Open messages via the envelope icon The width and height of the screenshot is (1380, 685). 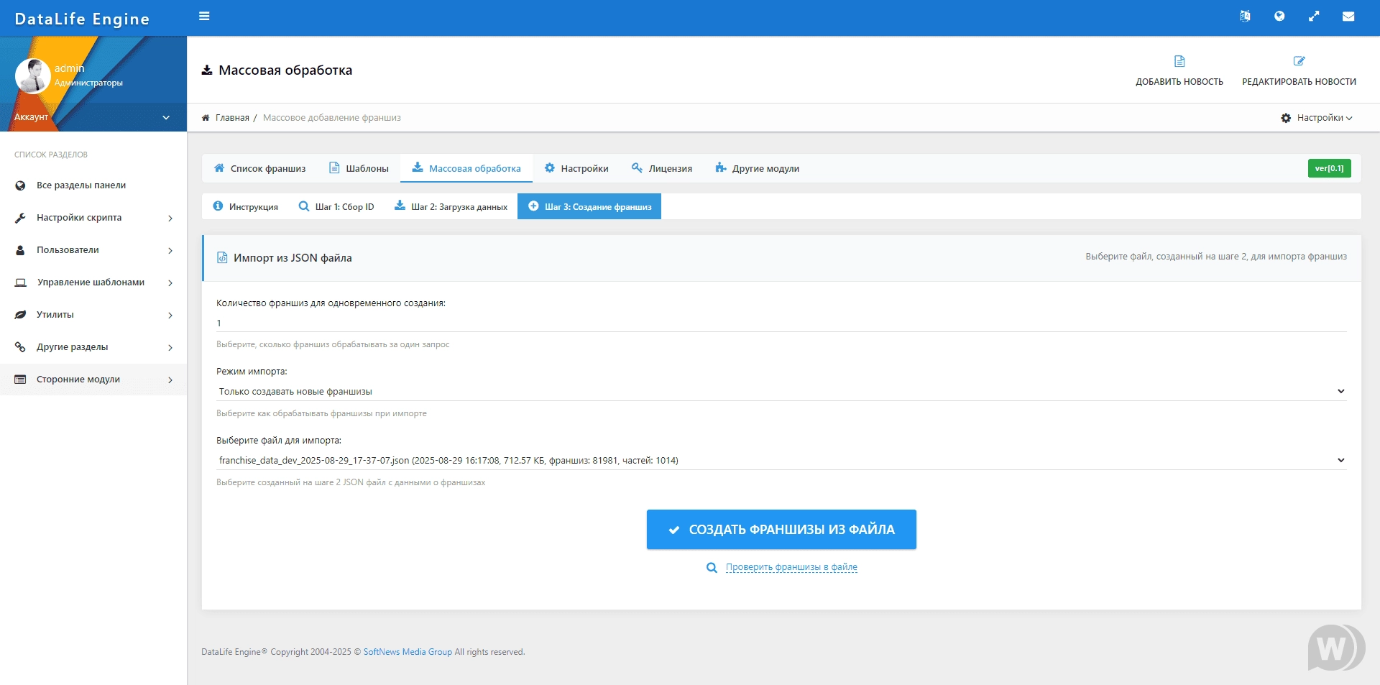[x=1348, y=17]
